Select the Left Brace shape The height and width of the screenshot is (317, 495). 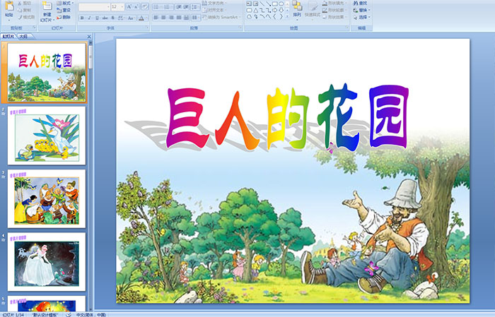pos(274,16)
